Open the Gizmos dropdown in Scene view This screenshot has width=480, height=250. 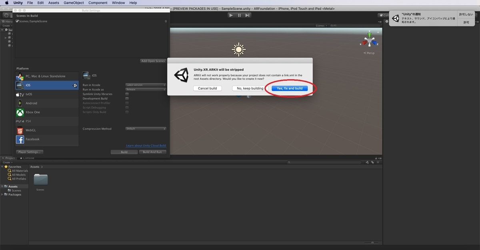coord(321,26)
